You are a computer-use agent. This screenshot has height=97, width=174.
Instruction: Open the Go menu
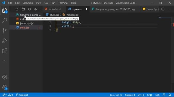[46, 3]
